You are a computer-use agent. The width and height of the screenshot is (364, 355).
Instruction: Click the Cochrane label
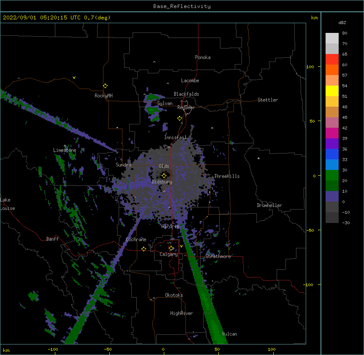[x=136, y=239]
